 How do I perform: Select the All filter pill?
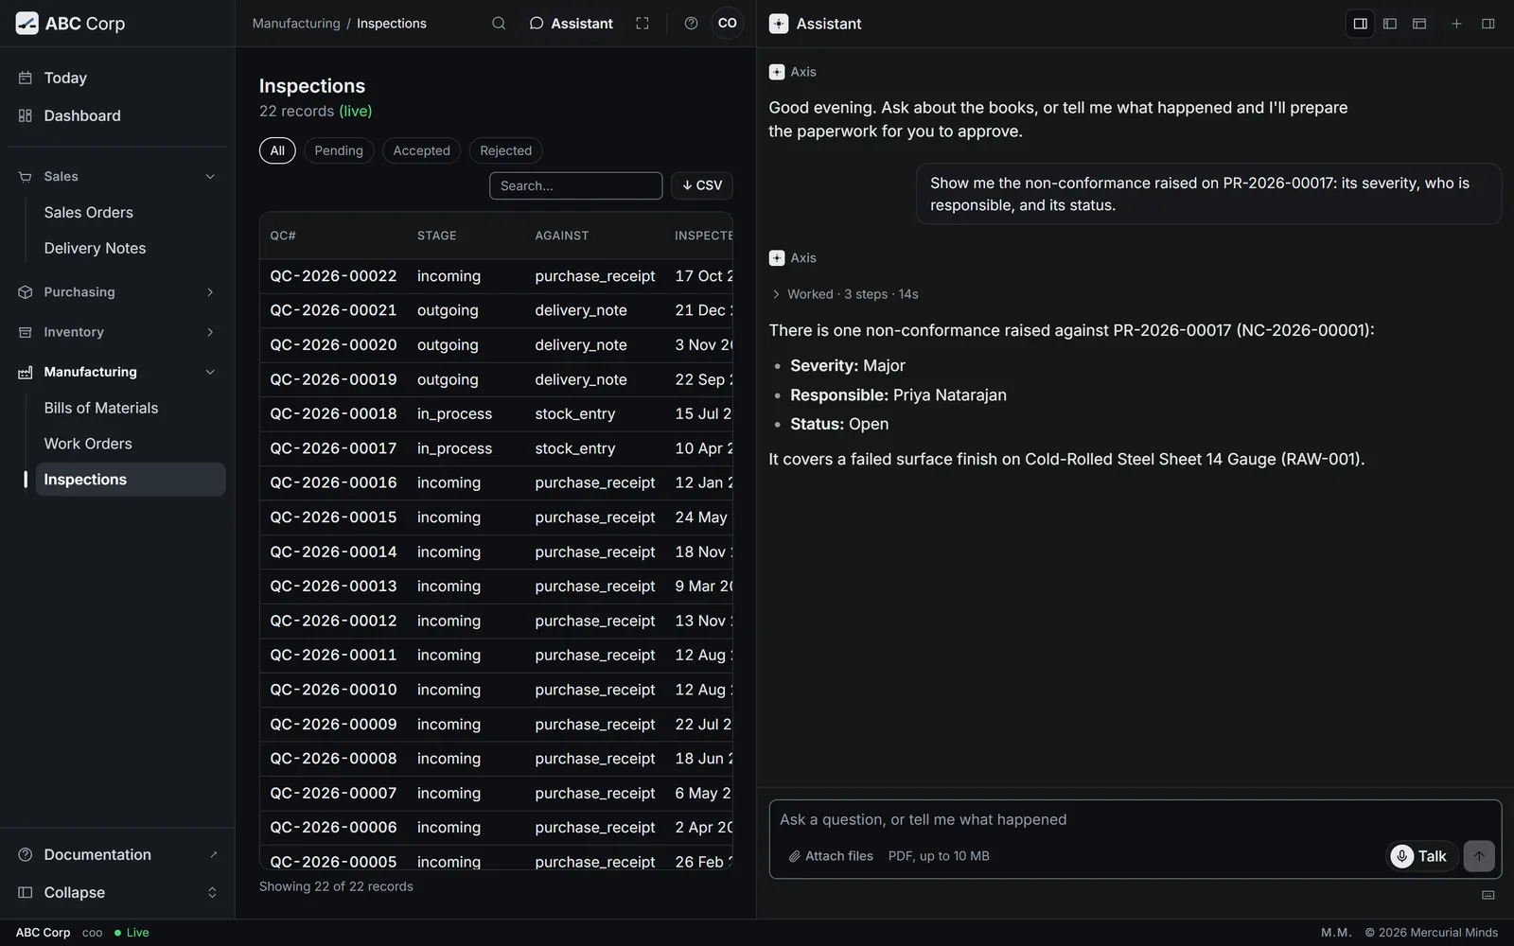pyautogui.click(x=277, y=150)
